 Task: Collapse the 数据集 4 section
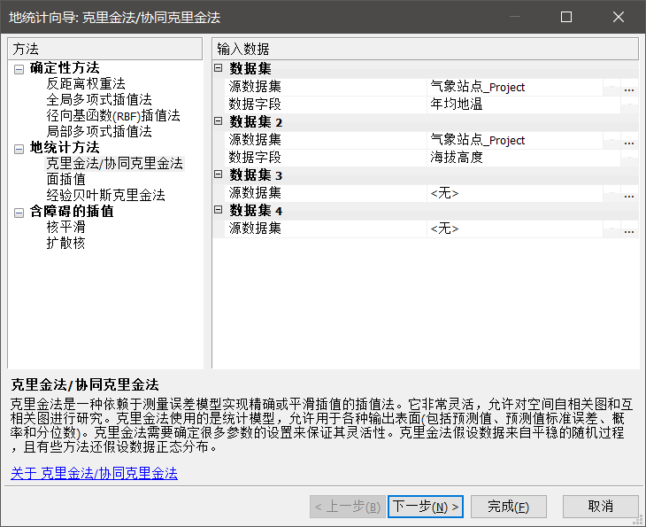click(219, 210)
